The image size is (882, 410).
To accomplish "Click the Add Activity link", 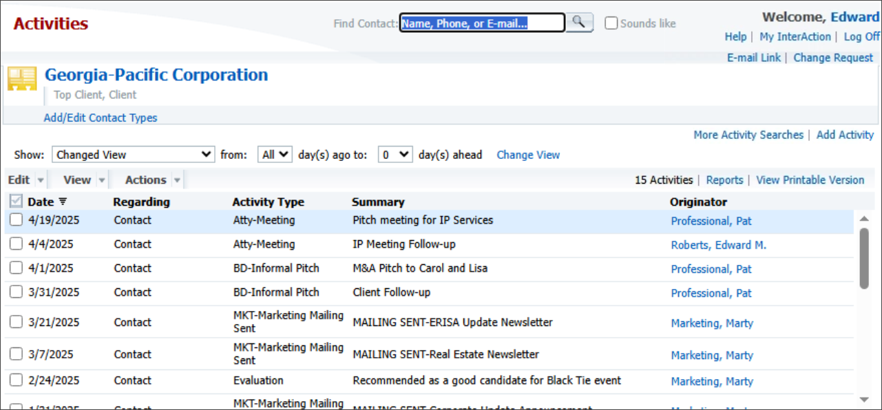I will (845, 135).
